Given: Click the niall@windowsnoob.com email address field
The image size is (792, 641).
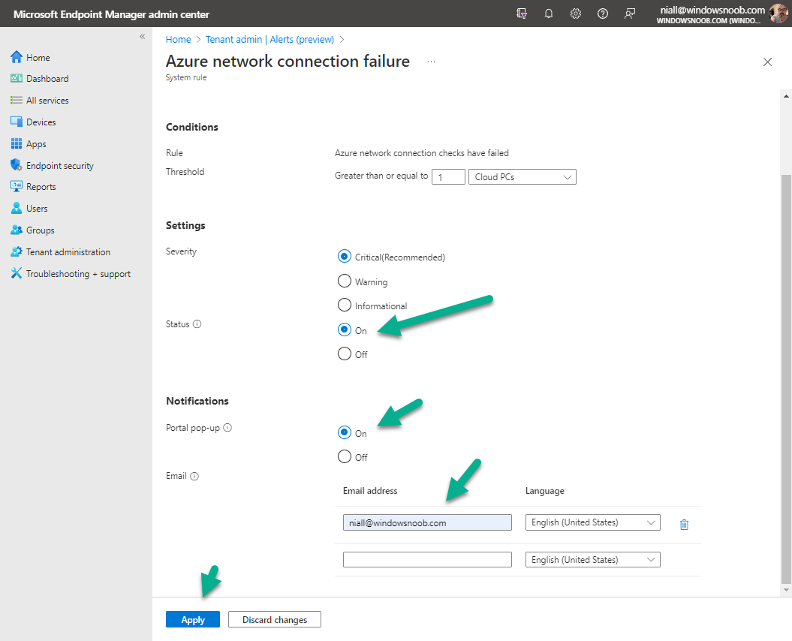Looking at the screenshot, I should click(427, 522).
